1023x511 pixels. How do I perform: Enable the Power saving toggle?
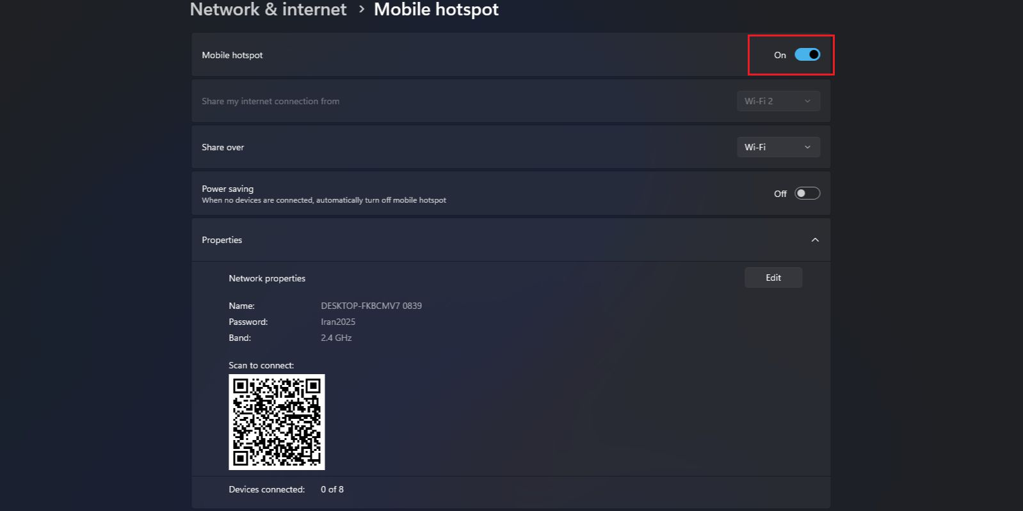(807, 193)
